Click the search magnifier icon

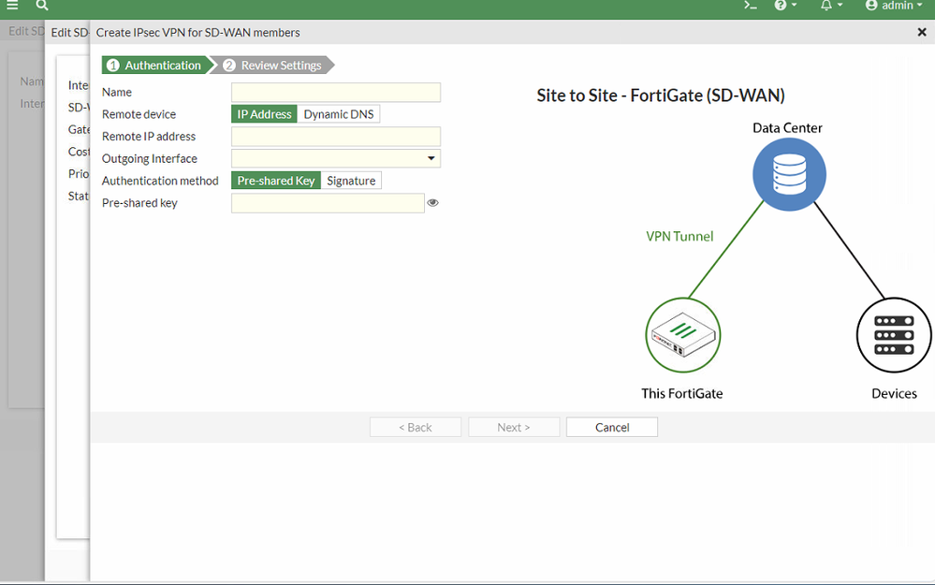click(42, 6)
